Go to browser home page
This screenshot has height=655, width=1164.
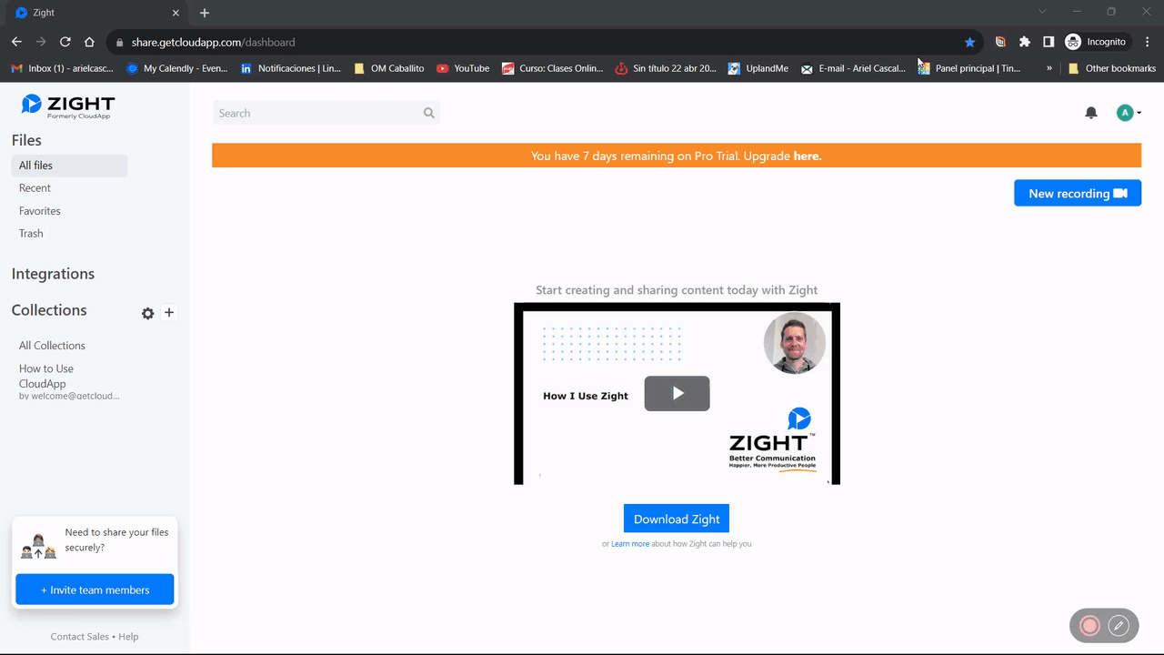pos(89,42)
